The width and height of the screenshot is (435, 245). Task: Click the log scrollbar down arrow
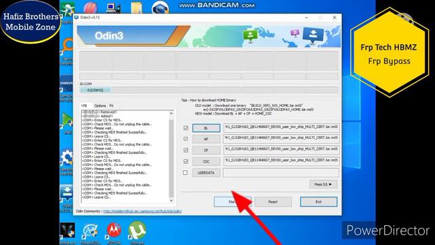171,200
